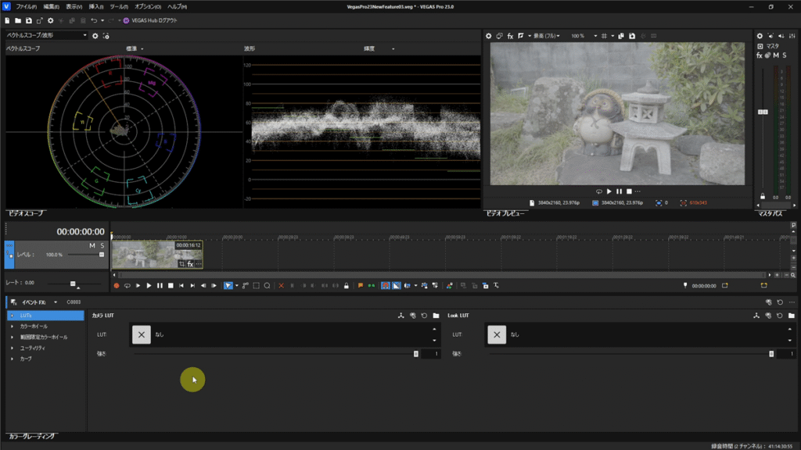Click the record button in the transport bar
Screen dimensions: 801x450
117,286
